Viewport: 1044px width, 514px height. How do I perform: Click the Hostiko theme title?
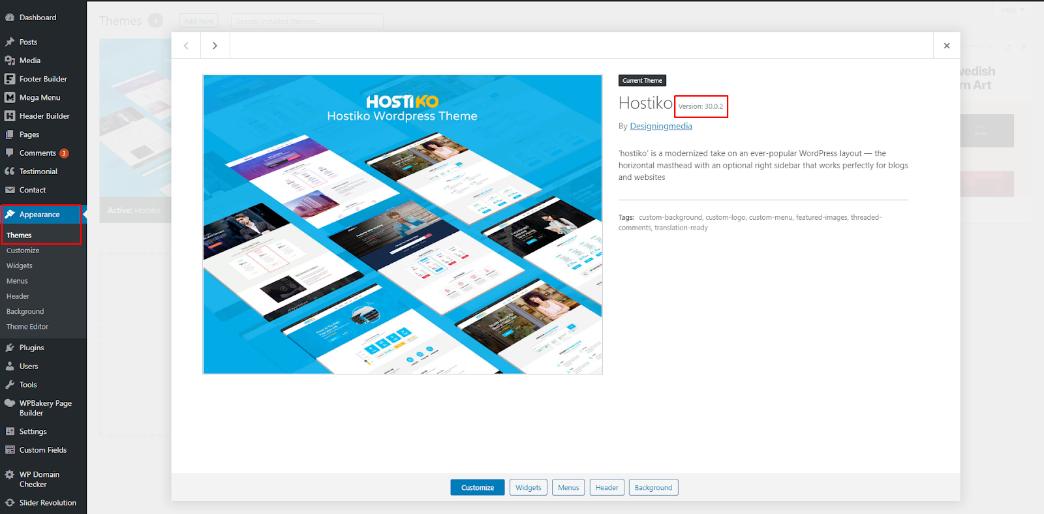645,103
